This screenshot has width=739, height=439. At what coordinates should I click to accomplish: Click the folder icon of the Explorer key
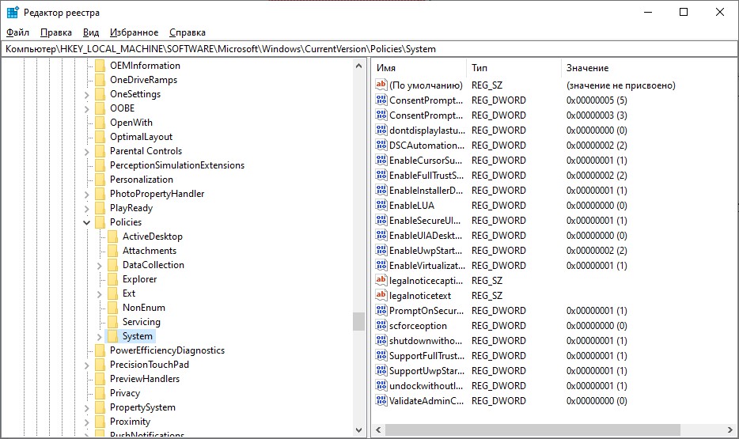tap(112, 279)
